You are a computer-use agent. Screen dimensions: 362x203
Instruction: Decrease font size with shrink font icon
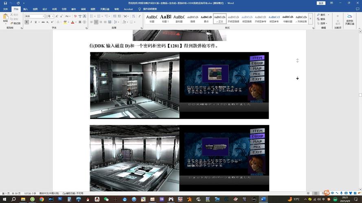(61, 16)
